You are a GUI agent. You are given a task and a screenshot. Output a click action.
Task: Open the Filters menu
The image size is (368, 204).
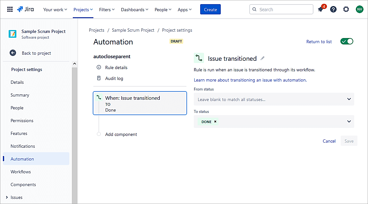107,10
